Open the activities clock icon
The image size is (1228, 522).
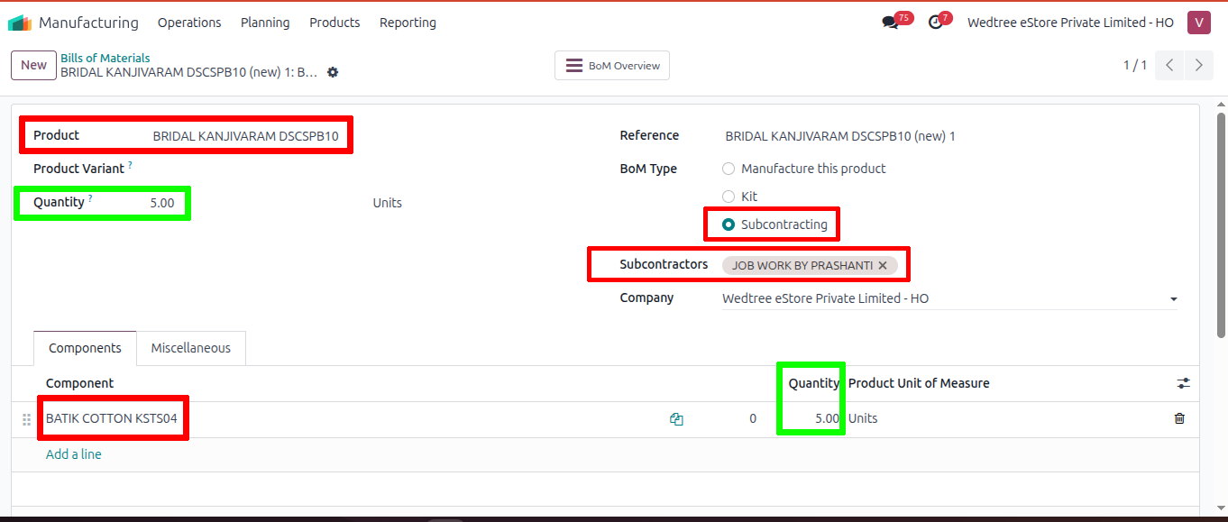tap(936, 23)
